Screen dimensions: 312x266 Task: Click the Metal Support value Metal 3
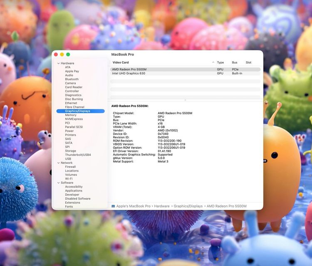pos(163,161)
